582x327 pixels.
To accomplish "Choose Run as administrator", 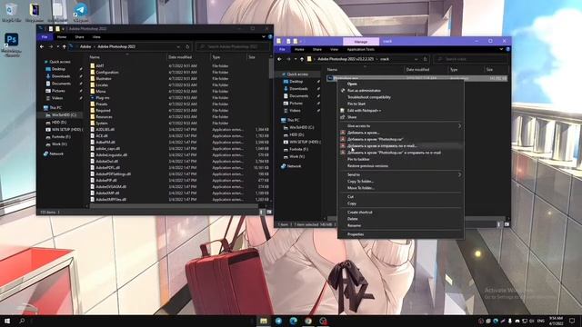I will pos(400,91).
